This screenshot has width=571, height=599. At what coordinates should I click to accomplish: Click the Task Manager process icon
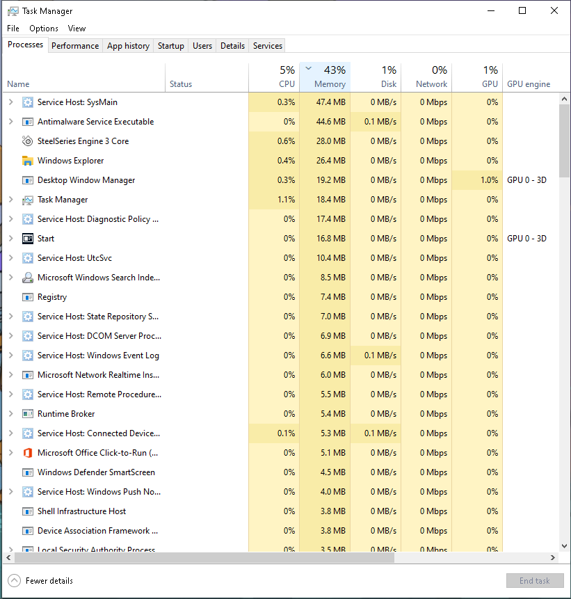28,200
